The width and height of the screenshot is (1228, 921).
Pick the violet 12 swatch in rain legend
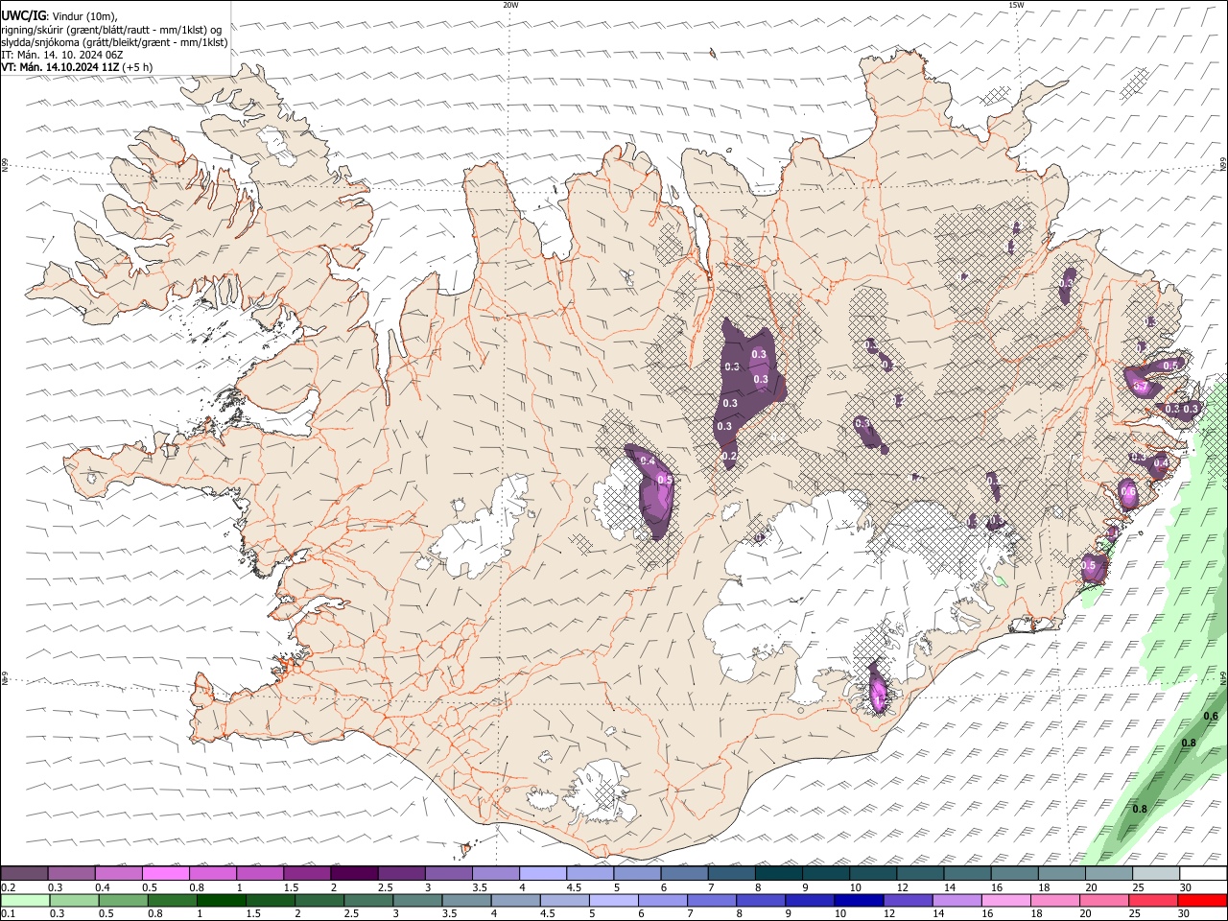tap(908, 901)
